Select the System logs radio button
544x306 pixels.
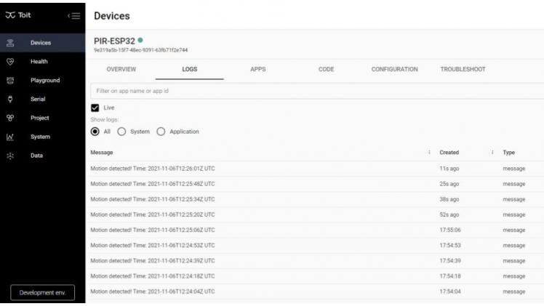click(121, 132)
